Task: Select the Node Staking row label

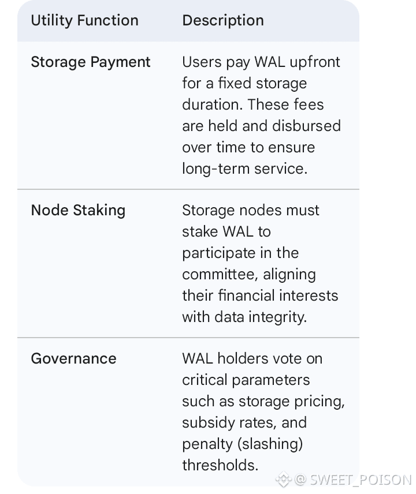Action: [78, 210]
